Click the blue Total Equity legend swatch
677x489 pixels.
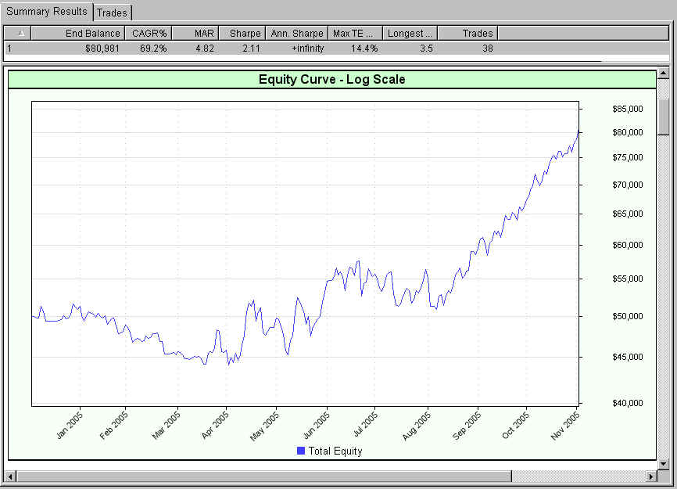click(302, 451)
